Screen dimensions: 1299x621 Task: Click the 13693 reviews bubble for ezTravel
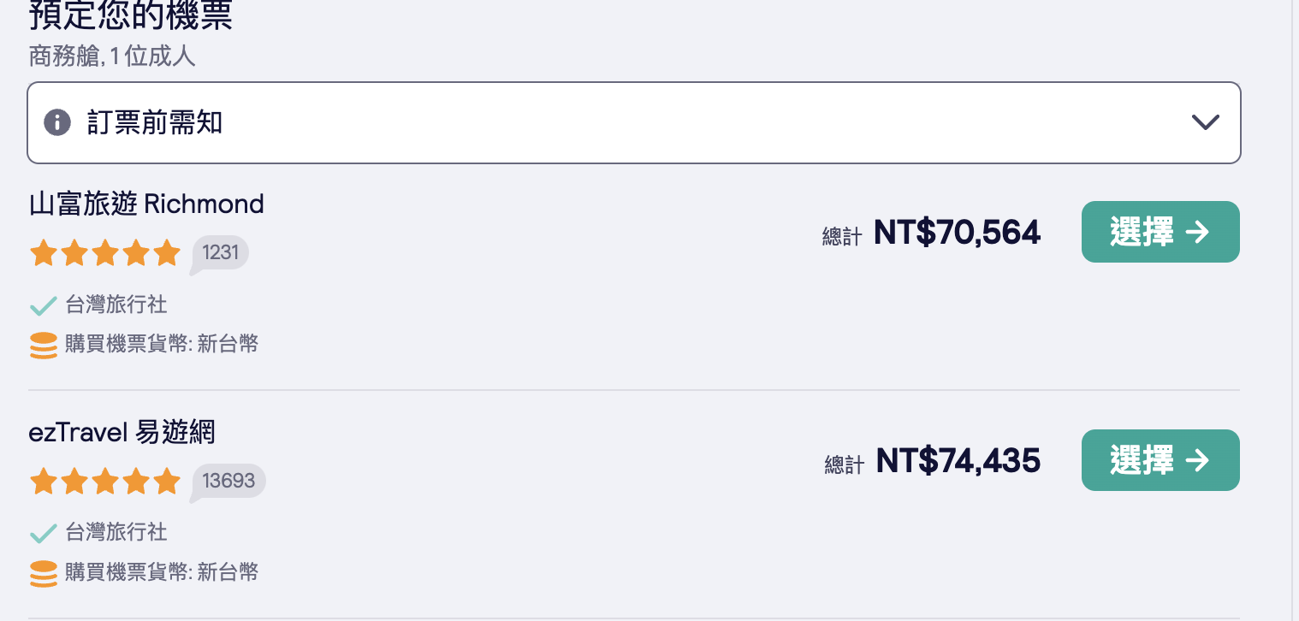(x=228, y=481)
